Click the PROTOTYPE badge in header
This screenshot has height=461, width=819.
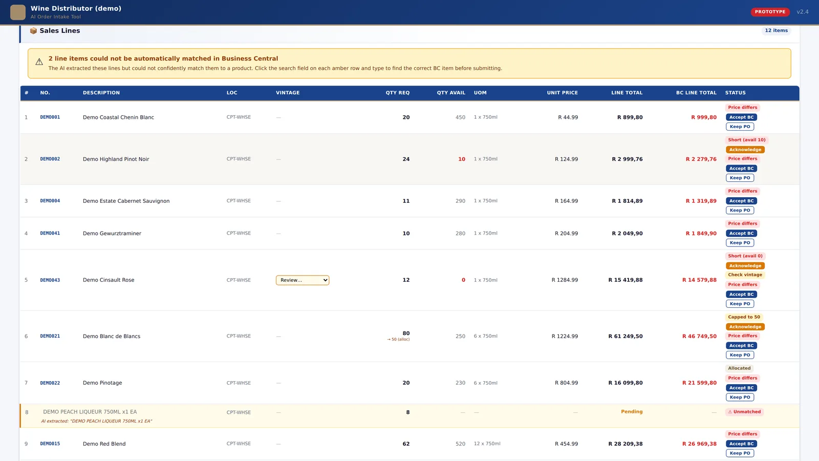pos(770,12)
